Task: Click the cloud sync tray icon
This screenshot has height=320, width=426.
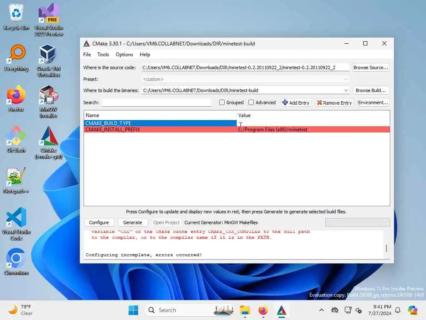Action: (x=335, y=310)
